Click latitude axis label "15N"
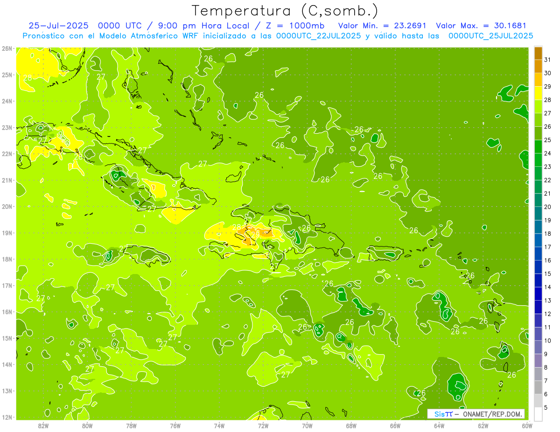The height and width of the screenshot is (432, 560). click(7, 338)
